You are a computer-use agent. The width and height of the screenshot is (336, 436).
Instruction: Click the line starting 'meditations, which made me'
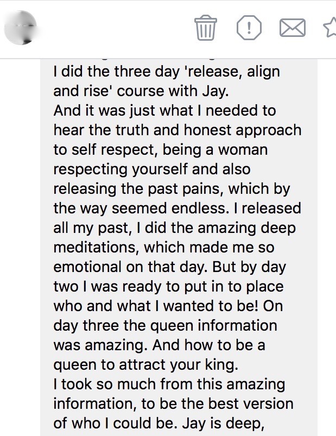[164, 247]
